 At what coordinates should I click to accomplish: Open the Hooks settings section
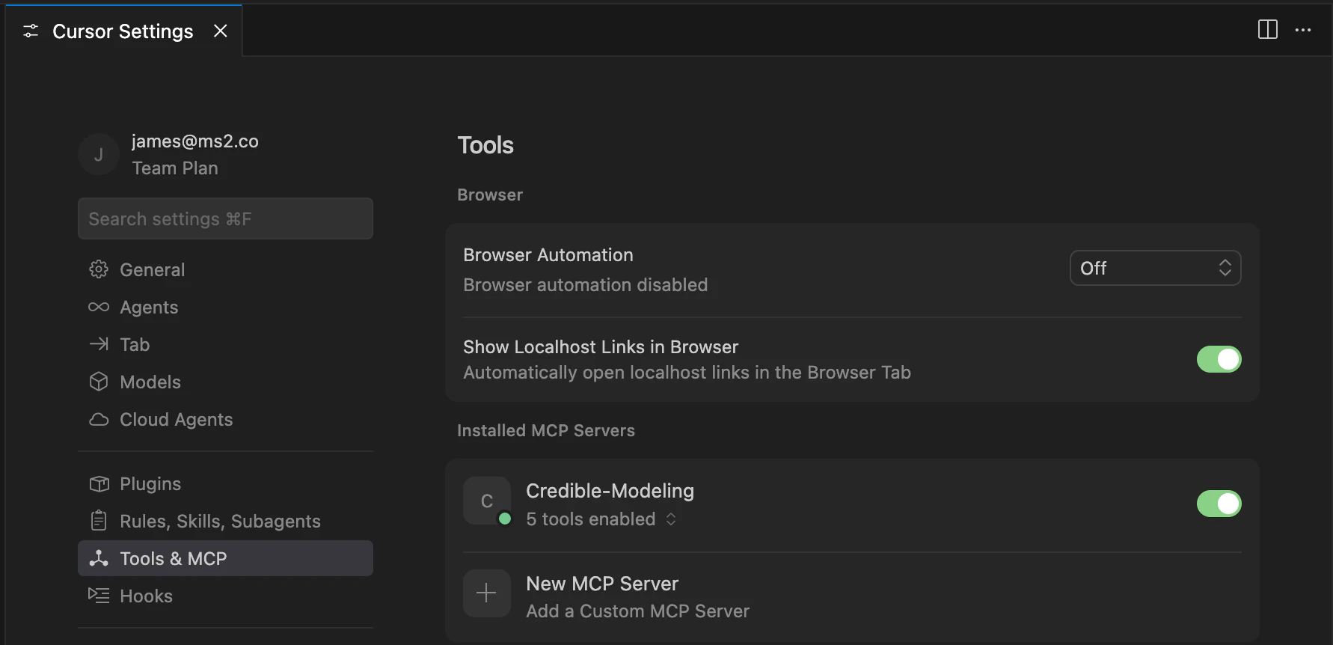tap(225, 596)
